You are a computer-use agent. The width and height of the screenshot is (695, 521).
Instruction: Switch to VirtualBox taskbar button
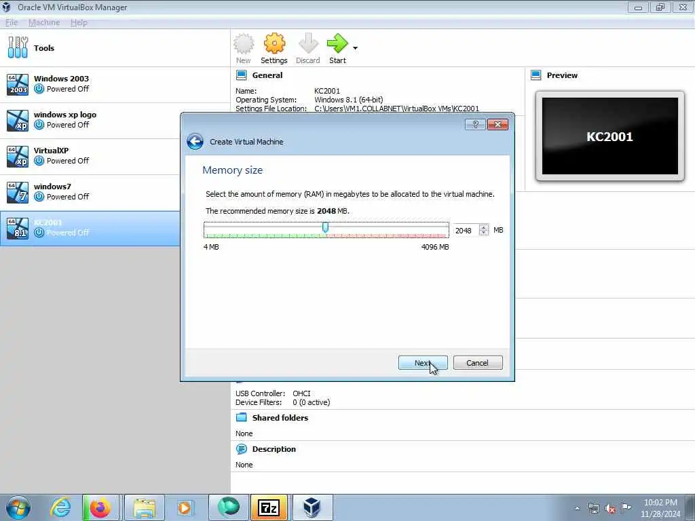coord(312,507)
